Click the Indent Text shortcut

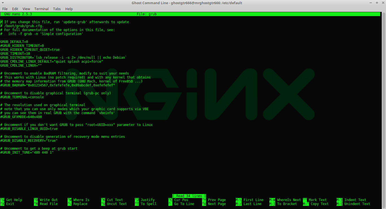tap(352, 200)
